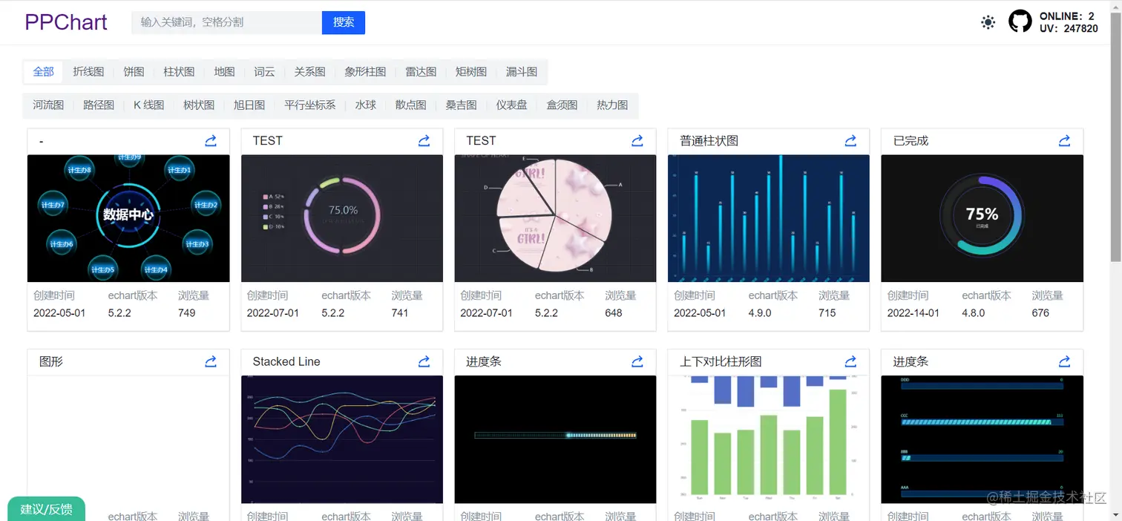Open the 已完成 75% ring thumbnail
This screenshot has height=521, width=1122.
pyautogui.click(x=982, y=218)
